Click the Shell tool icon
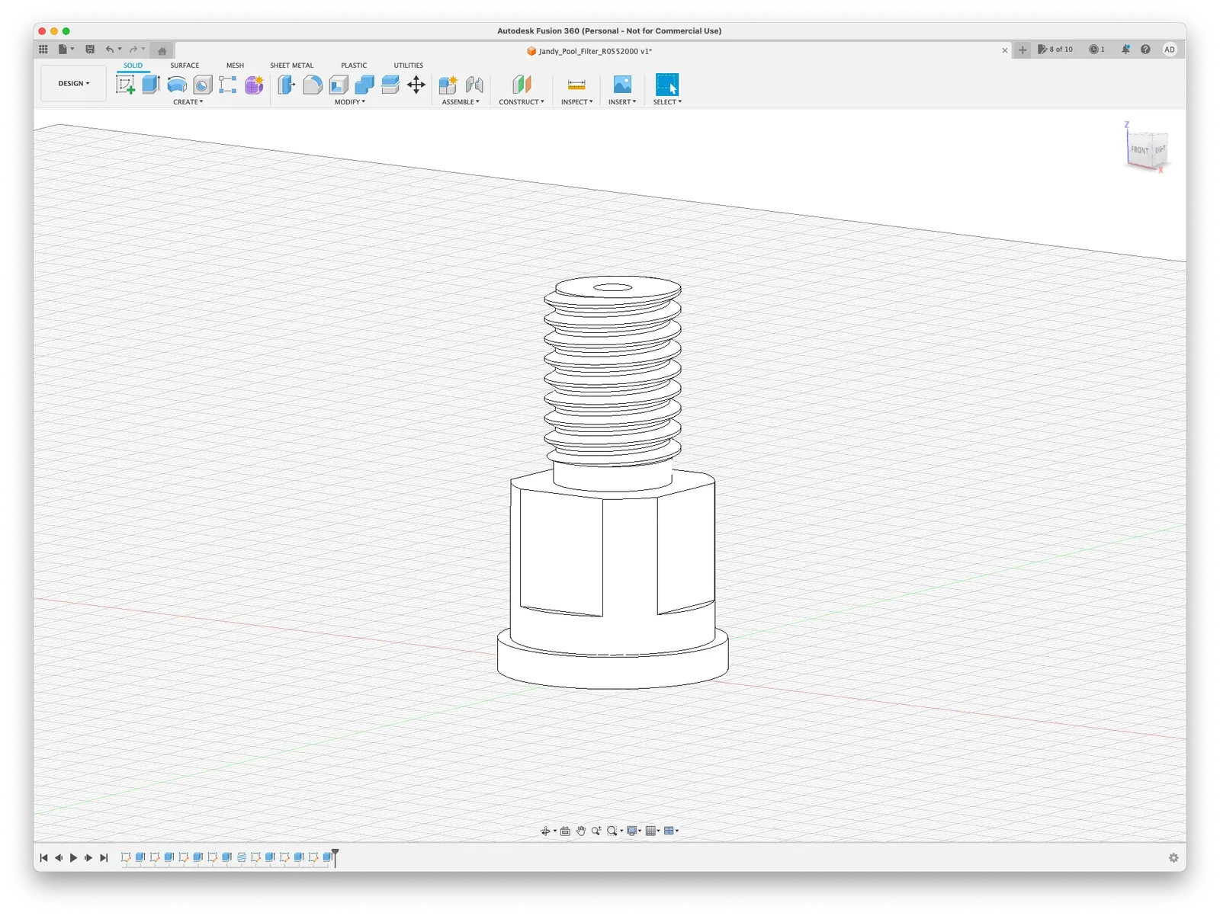Image resolution: width=1220 pixels, height=916 pixels. (339, 85)
